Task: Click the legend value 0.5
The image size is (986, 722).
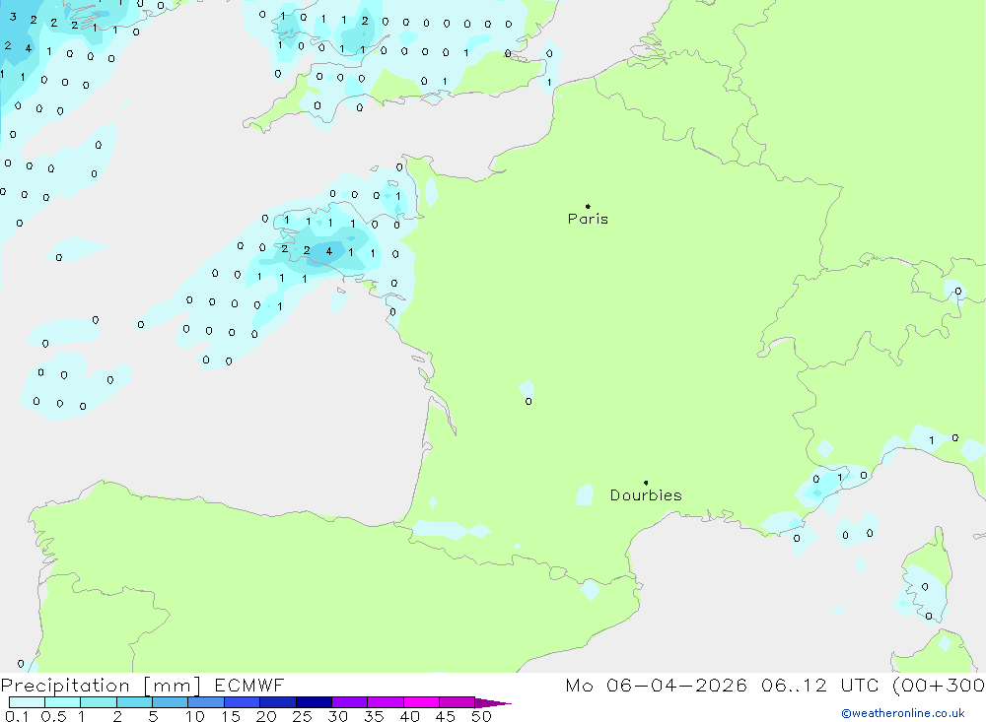Action: pos(53,716)
